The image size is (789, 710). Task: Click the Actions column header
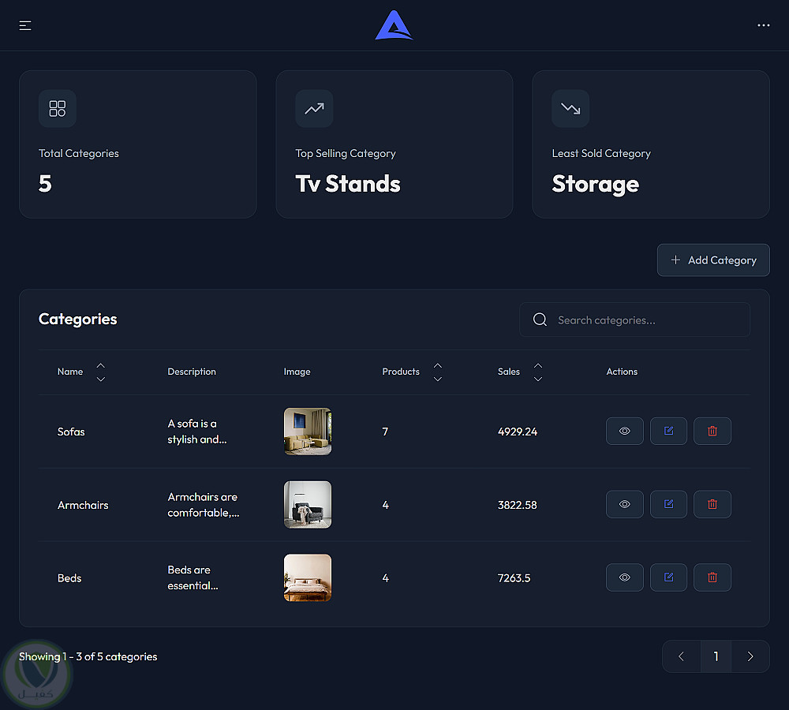[x=622, y=372]
